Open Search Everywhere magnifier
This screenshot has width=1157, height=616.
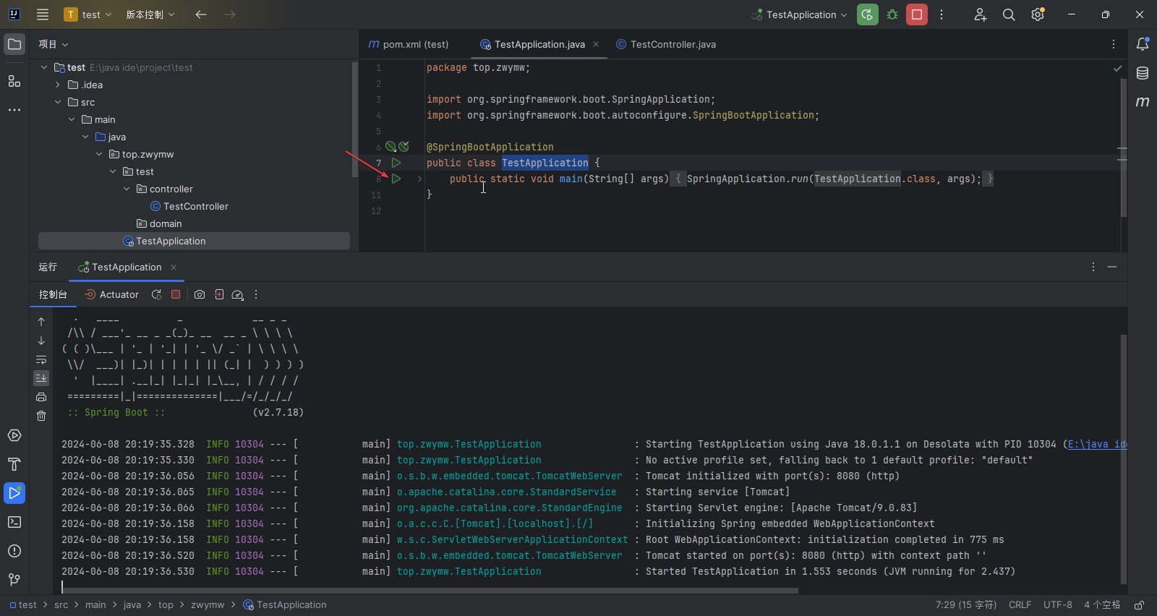[1009, 14]
